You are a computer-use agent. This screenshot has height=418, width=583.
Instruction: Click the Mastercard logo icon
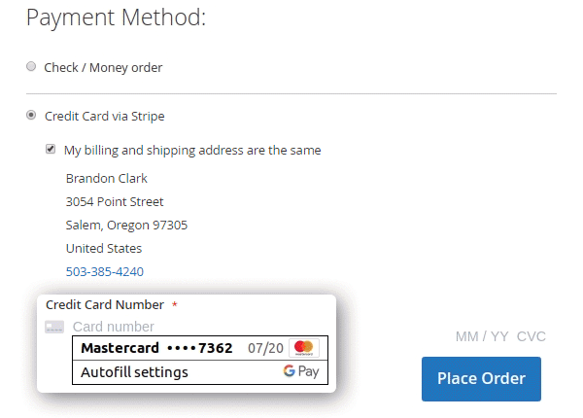[304, 348]
